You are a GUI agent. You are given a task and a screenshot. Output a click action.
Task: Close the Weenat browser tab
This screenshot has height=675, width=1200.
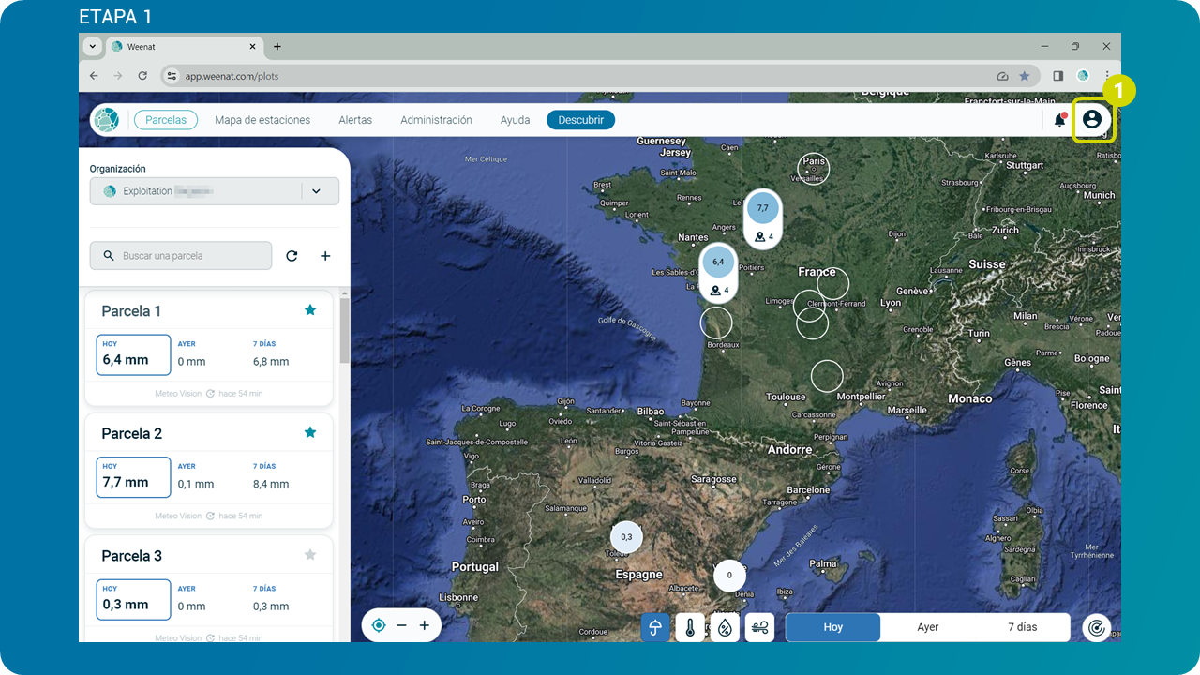pos(252,47)
